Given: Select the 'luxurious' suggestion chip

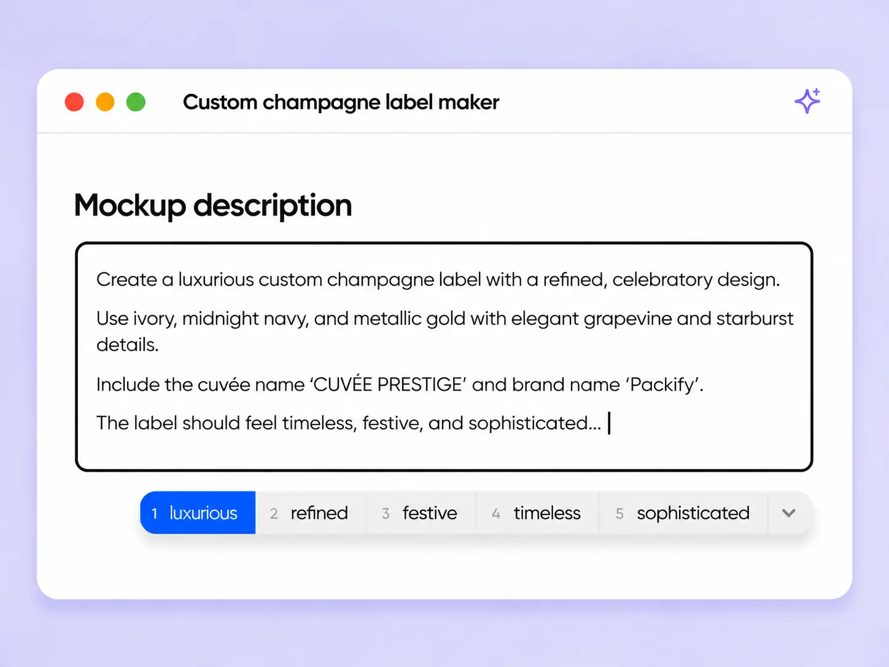Looking at the screenshot, I should tap(198, 513).
